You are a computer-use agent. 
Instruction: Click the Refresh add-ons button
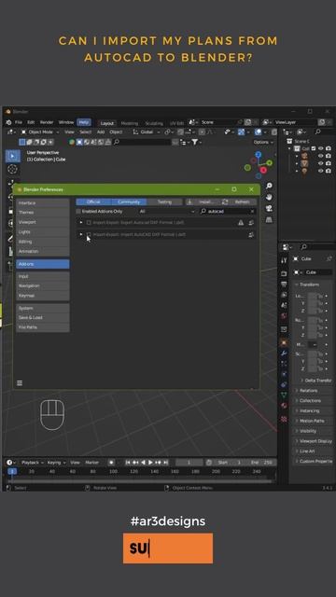point(238,201)
